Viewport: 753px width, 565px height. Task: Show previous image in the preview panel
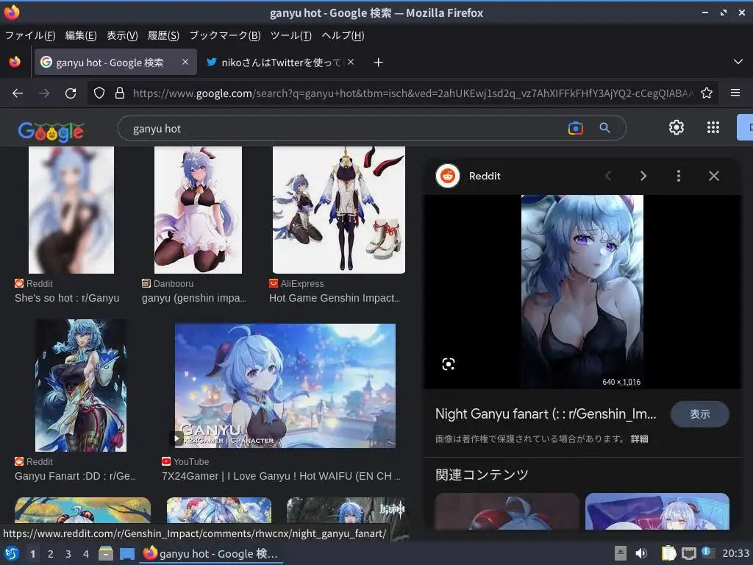(x=608, y=176)
